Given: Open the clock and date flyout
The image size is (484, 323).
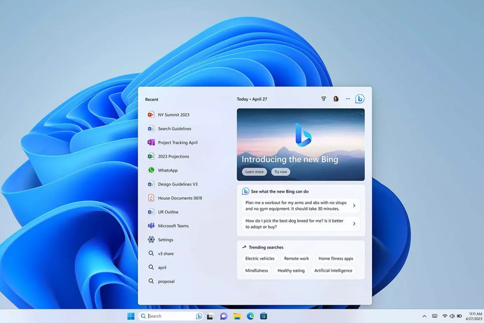Looking at the screenshot, I should click(474, 316).
